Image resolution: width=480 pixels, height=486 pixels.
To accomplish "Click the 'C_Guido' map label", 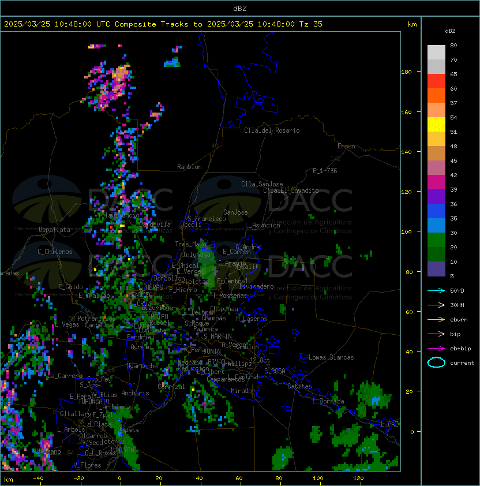I will click(x=70, y=287).
